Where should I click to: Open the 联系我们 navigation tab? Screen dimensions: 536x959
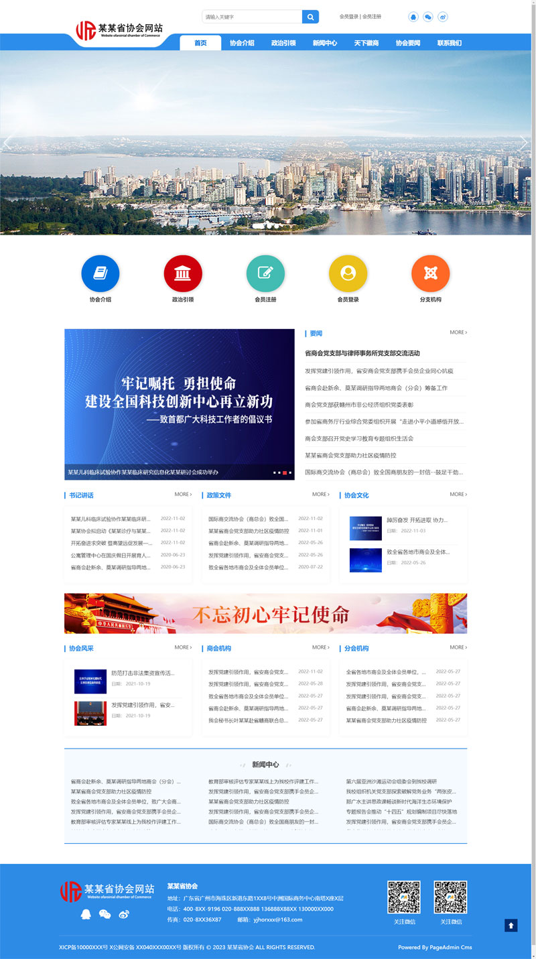pos(450,43)
